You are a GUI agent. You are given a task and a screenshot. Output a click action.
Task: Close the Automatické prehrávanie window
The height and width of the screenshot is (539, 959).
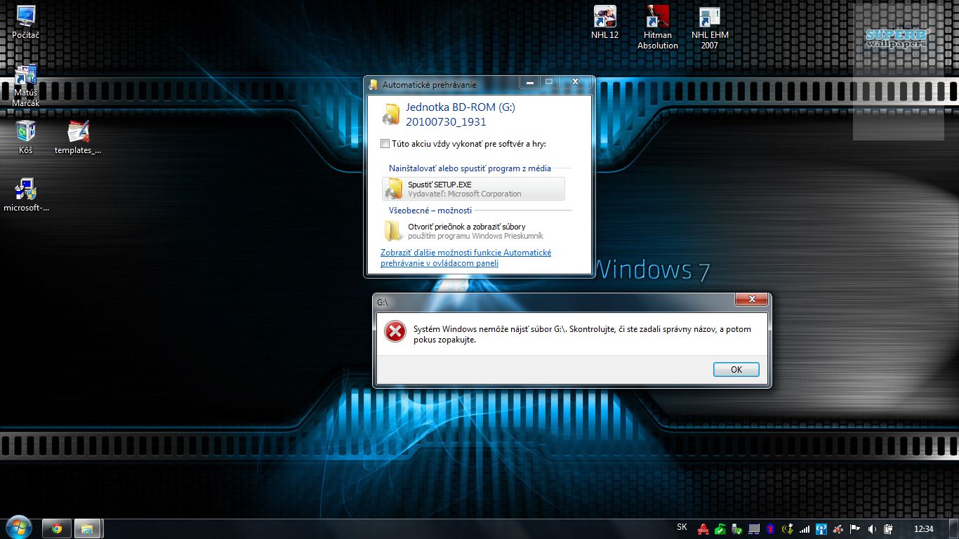coord(575,82)
